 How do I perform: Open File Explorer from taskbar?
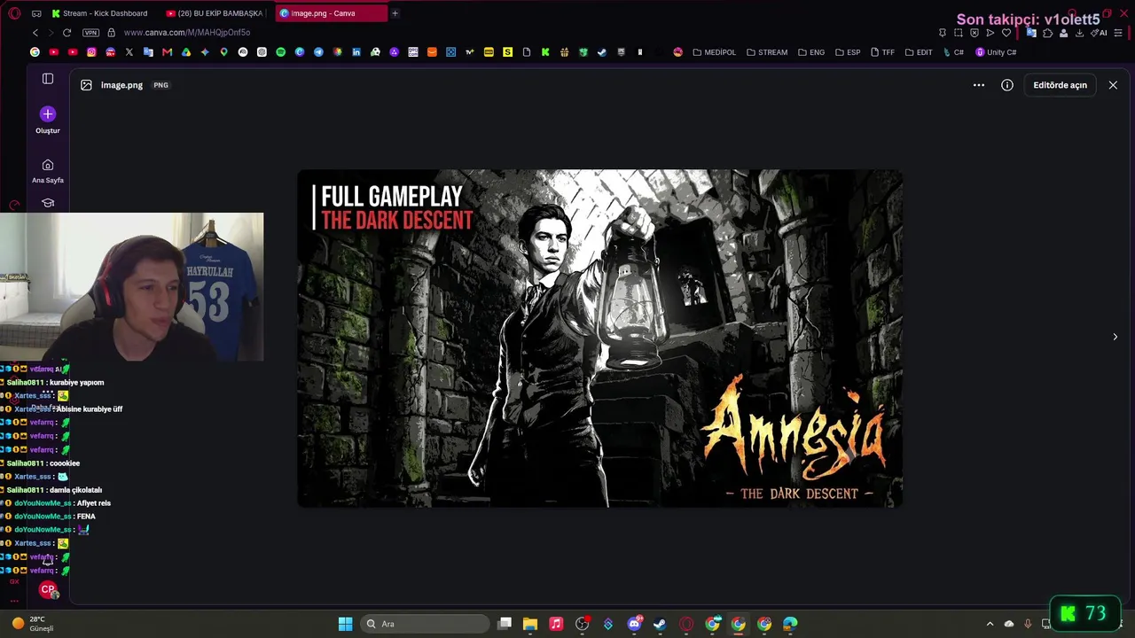point(530,624)
